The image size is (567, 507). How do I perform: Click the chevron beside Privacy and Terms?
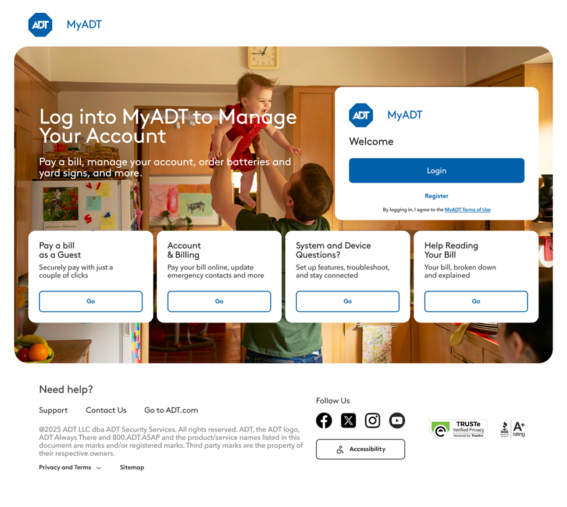click(x=99, y=468)
